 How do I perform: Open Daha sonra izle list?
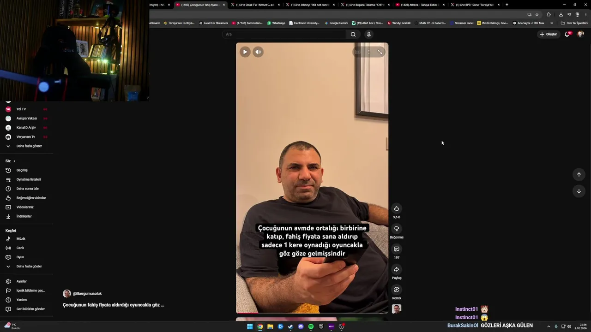click(26, 189)
